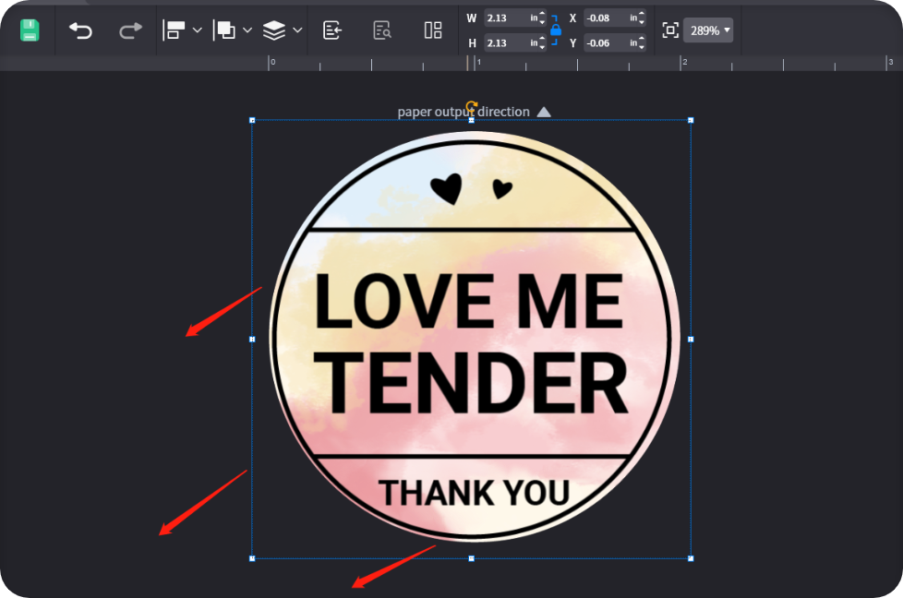Click the arrange overlap order icon
The height and width of the screenshot is (598, 903).
tap(224, 30)
